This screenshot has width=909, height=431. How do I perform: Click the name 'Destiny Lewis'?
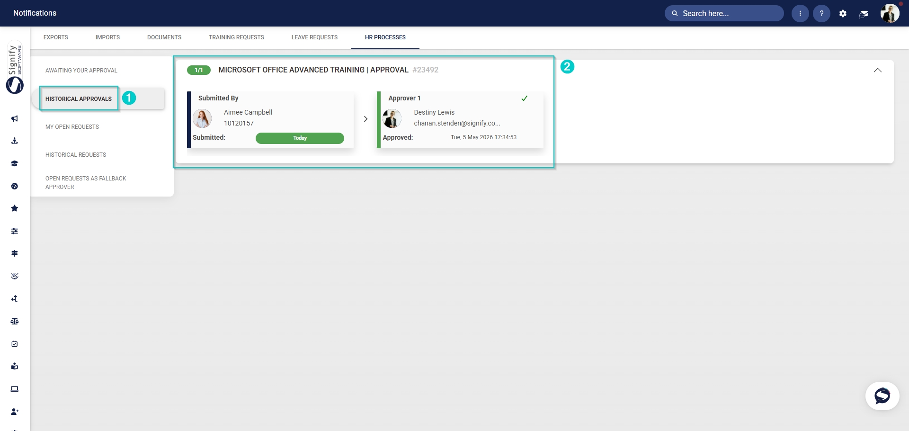coord(434,112)
